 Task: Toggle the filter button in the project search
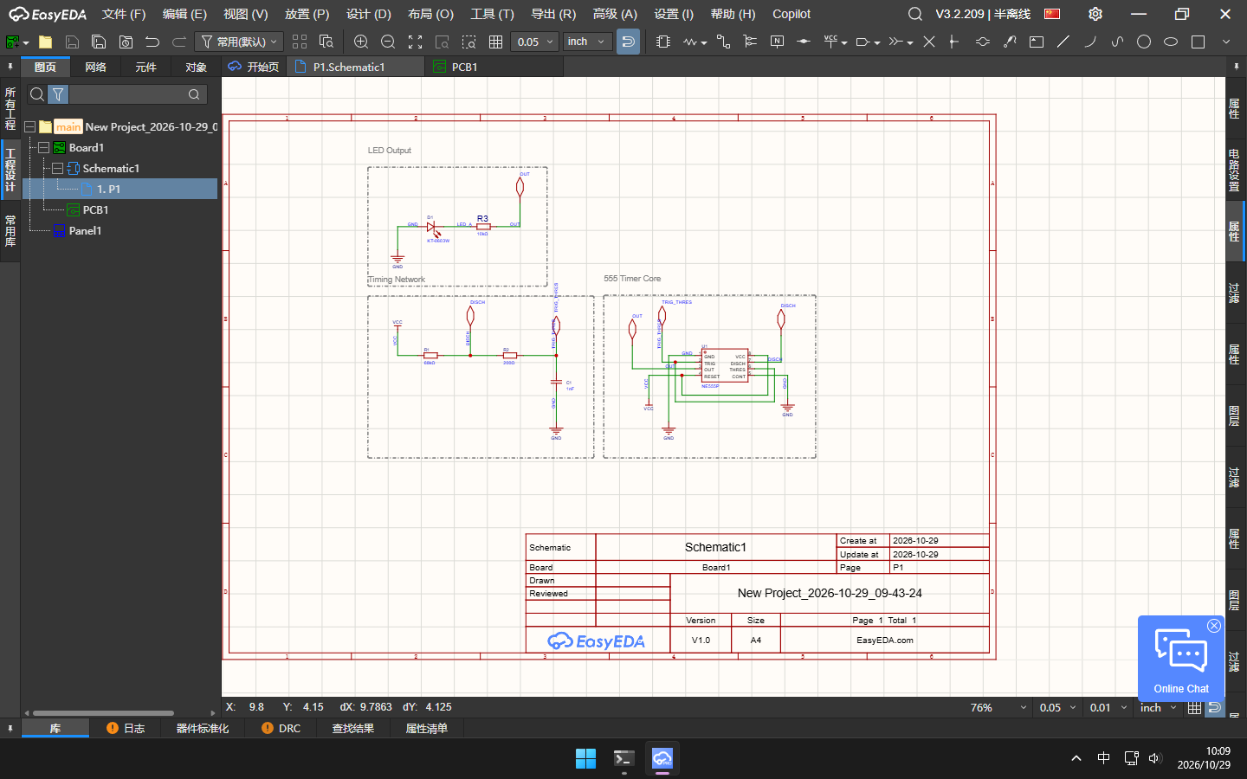coord(58,94)
